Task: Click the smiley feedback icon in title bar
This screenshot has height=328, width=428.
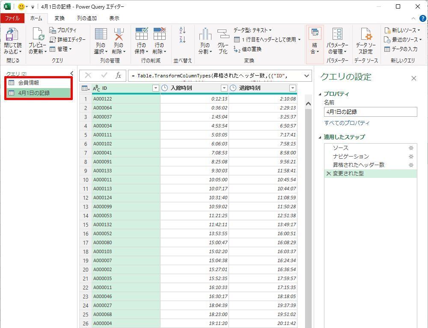Action: (21, 6)
